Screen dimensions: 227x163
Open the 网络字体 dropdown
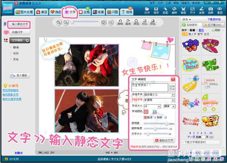[x=173, y=100]
